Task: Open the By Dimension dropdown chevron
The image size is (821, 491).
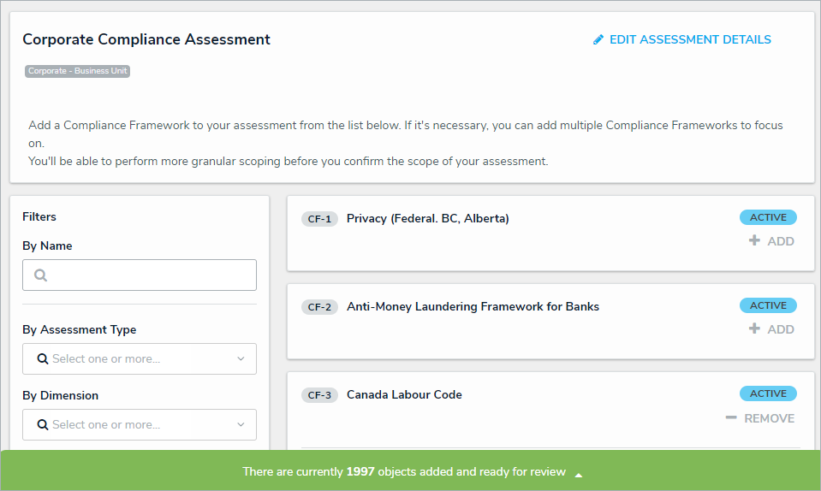Action: click(x=241, y=425)
